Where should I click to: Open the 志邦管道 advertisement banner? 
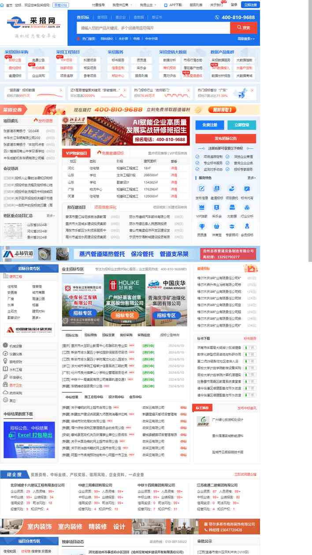(130, 254)
